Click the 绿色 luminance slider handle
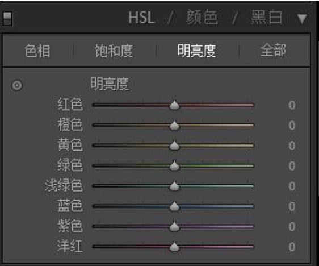 point(174,165)
